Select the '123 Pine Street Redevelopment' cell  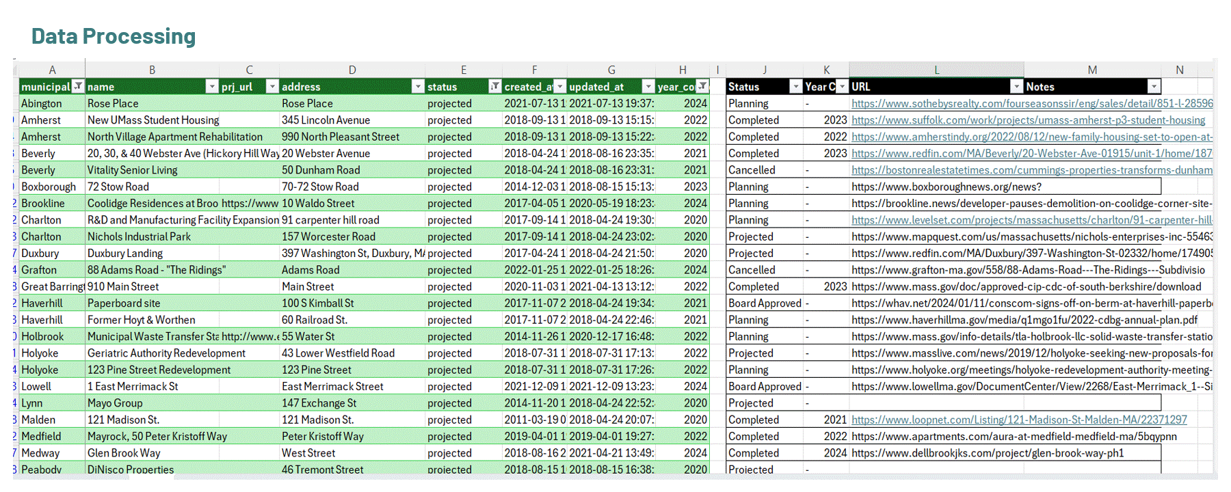coord(153,370)
